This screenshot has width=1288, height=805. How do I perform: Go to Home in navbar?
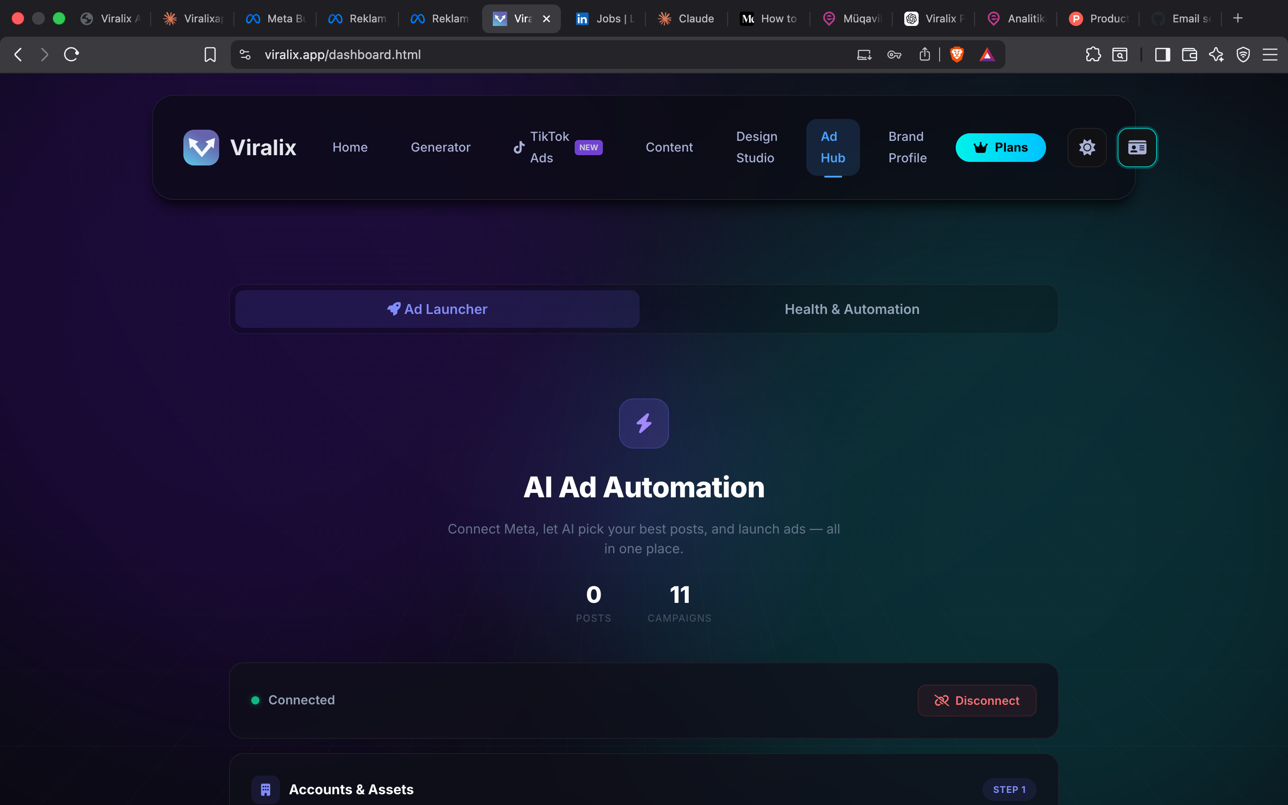click(350, 148)
